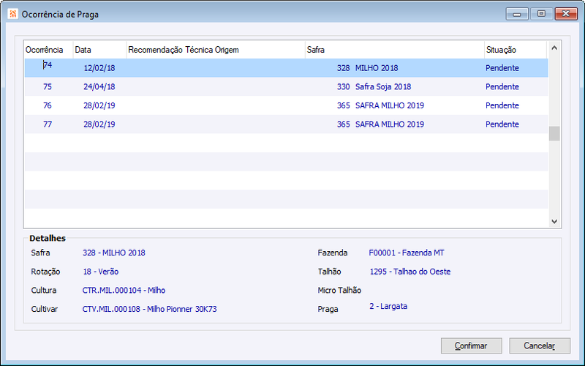The image size is (585, 366).
Task: Click the Recomendação Técnica Origem column header
Action: [216, 50]
